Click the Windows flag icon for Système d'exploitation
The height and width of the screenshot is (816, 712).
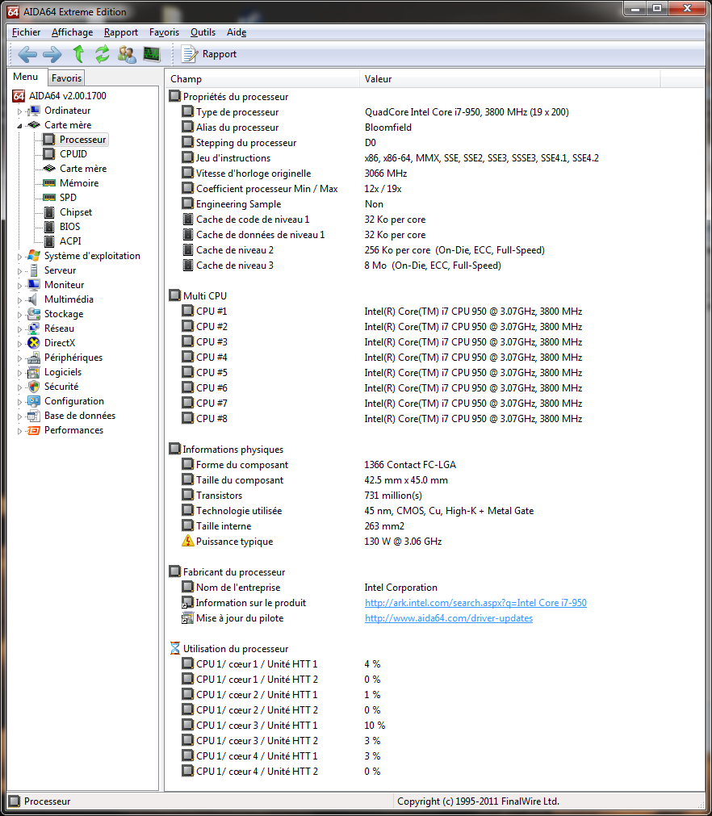coord(34,256)
